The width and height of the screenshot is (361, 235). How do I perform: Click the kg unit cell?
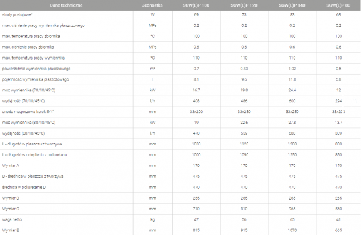point(152,219)
